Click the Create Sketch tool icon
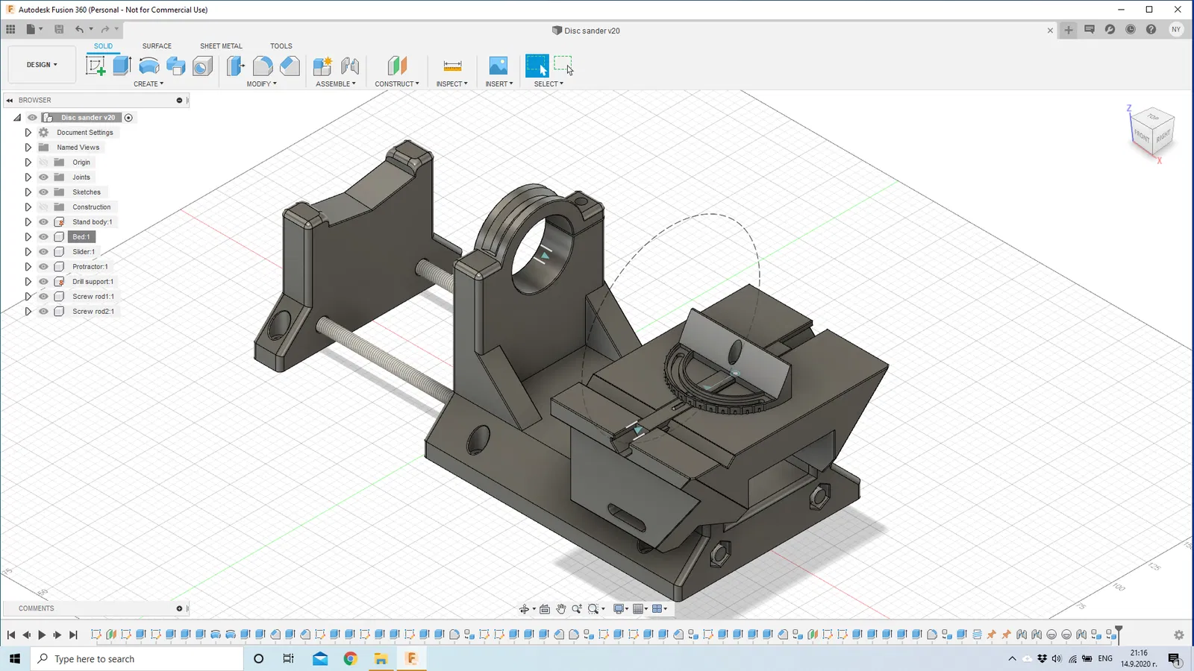Image resolution: width=1194 pixels, height=671 pixels. pyautogui.click(x=96, y=66)
